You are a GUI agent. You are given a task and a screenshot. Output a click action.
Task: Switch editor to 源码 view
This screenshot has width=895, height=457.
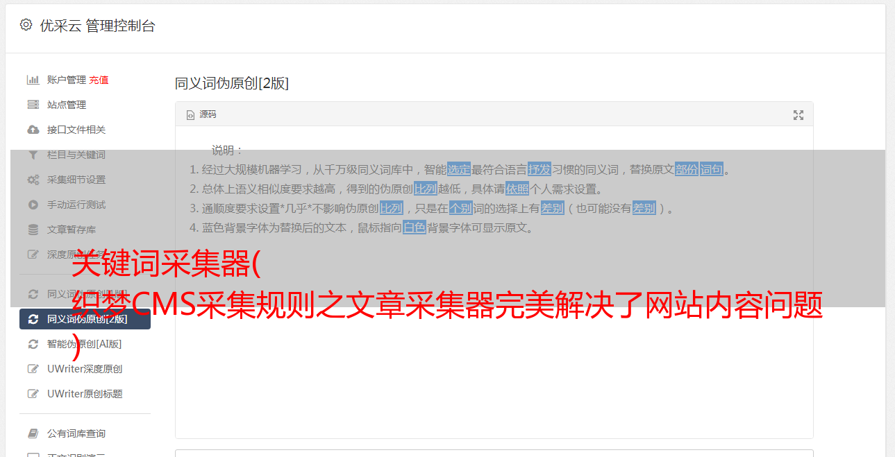pyautogui.click(x=201, y=114)
